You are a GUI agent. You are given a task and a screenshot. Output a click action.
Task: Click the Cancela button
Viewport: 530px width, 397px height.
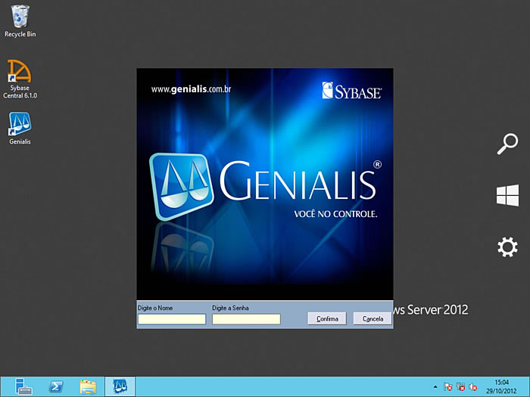[373, 318]
